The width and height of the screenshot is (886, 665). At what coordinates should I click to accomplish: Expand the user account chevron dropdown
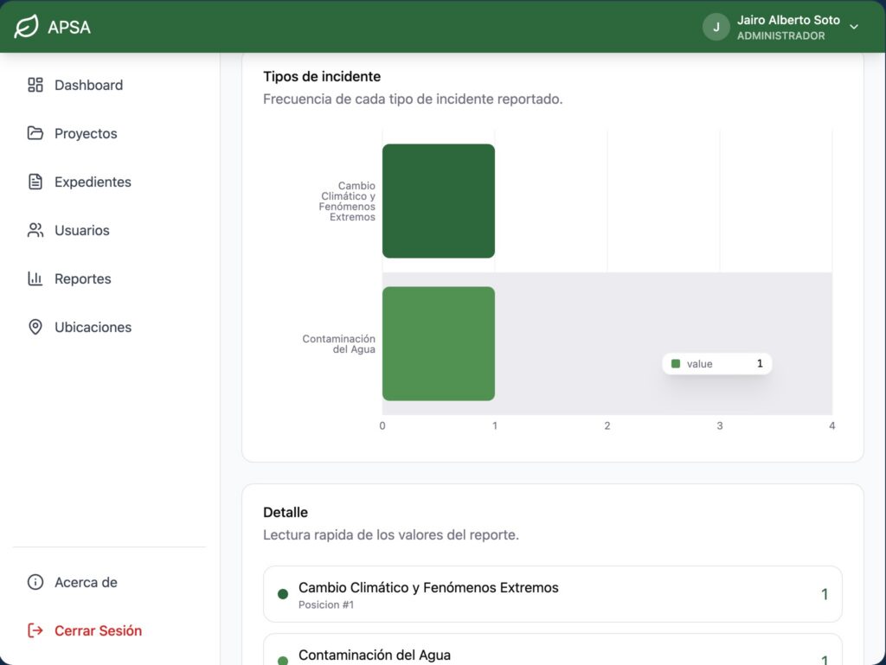pyautogui.click(x=854, y=27)
